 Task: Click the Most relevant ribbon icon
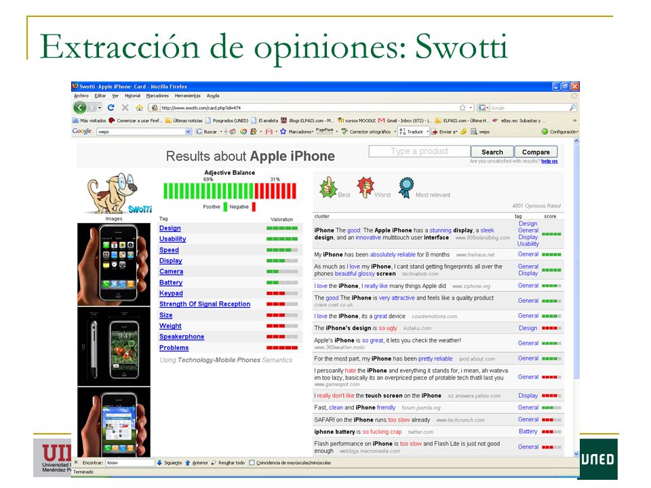point(406,188)
